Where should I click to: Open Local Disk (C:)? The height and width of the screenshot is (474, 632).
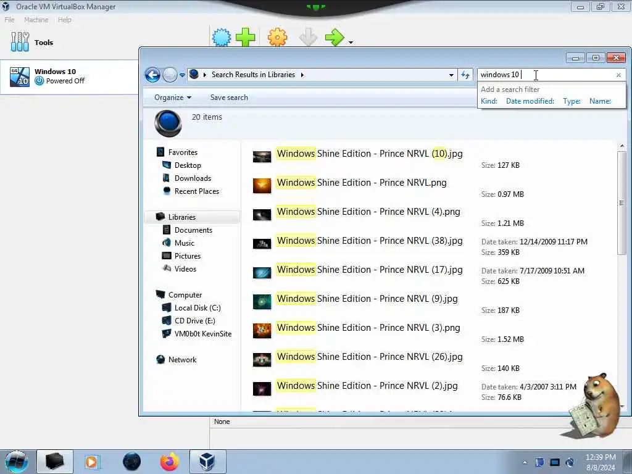tap(197, 307)
